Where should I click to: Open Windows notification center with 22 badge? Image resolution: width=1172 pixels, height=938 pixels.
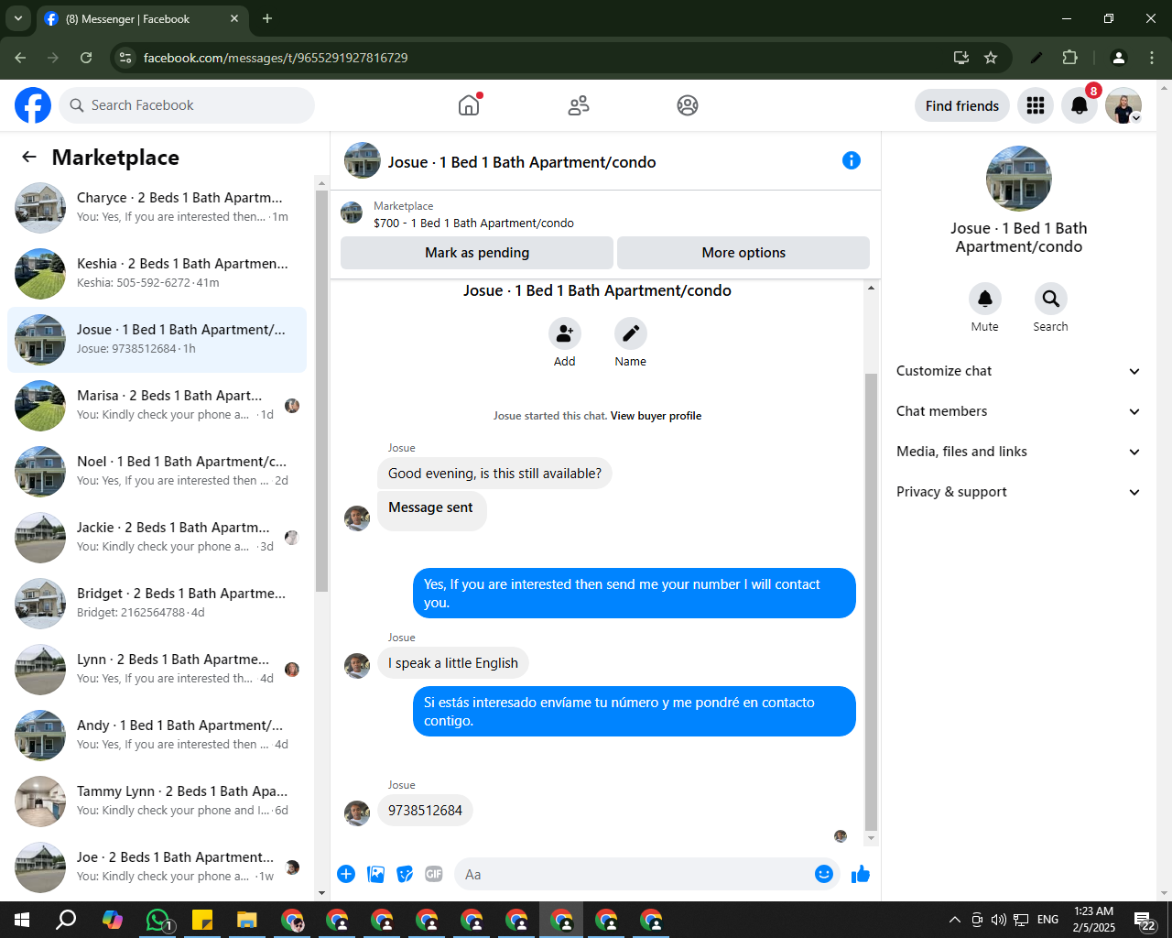[1145, 921]
